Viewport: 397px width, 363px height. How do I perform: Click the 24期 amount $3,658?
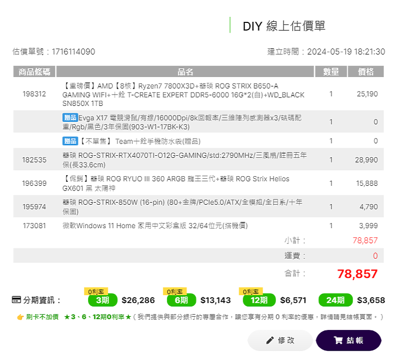pos(371,300)
